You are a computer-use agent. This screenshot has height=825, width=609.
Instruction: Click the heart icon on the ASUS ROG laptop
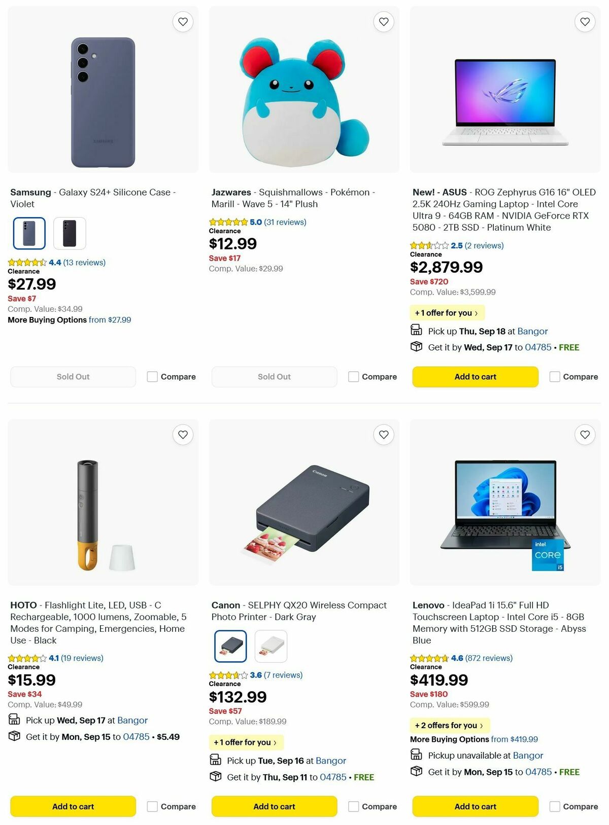tap(585, 22)
